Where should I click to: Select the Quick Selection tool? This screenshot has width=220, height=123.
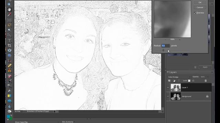[x=9, y=35]
